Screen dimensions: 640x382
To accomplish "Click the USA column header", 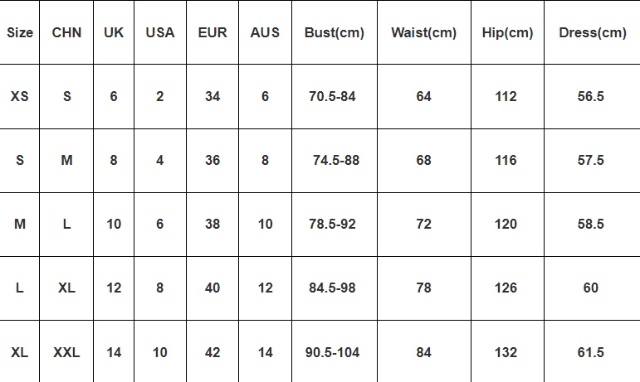I will coord(160,33).
